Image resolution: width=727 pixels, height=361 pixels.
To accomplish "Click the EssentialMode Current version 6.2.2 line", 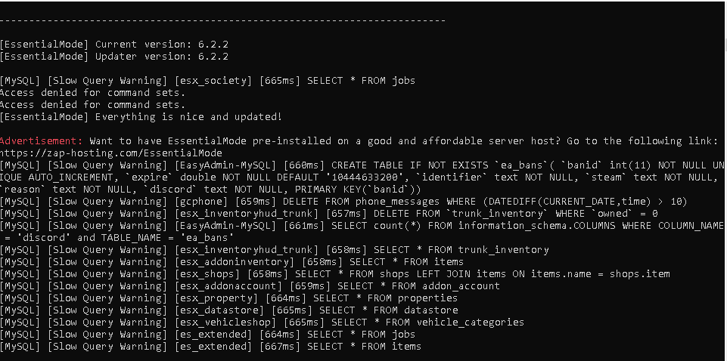I will tap(114, 45).
